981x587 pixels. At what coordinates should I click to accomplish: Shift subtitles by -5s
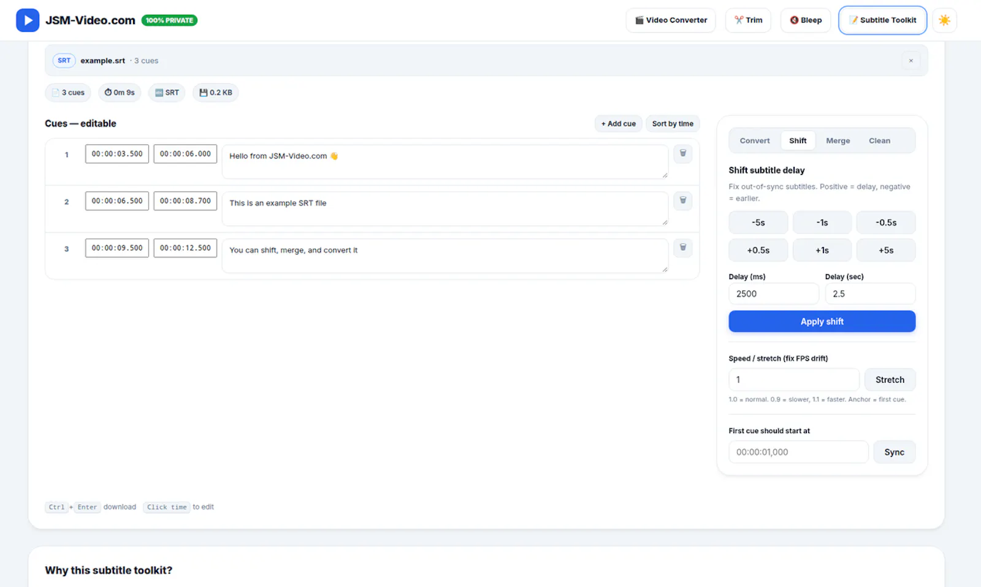[x=758, y=223]
